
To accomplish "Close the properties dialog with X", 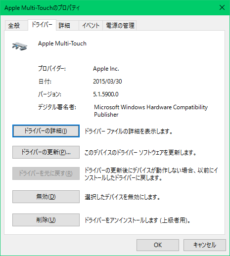I will (222, 7).
